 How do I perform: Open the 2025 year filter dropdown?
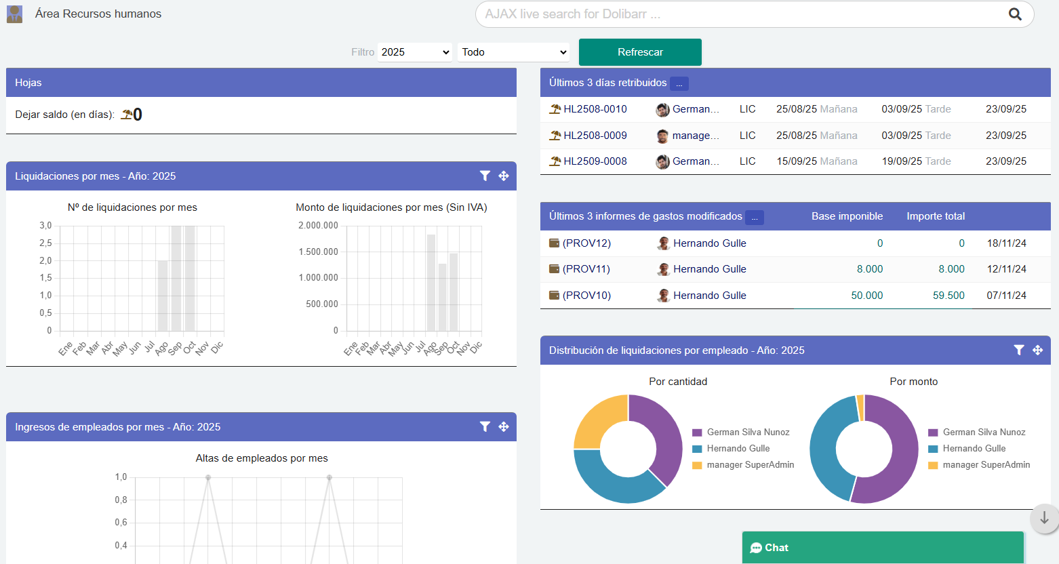coord(415,52)
